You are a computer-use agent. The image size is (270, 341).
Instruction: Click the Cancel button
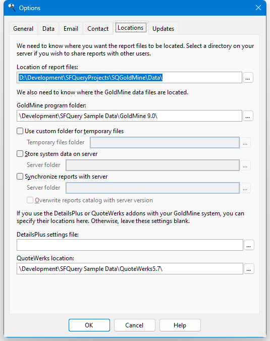[134, 325]
